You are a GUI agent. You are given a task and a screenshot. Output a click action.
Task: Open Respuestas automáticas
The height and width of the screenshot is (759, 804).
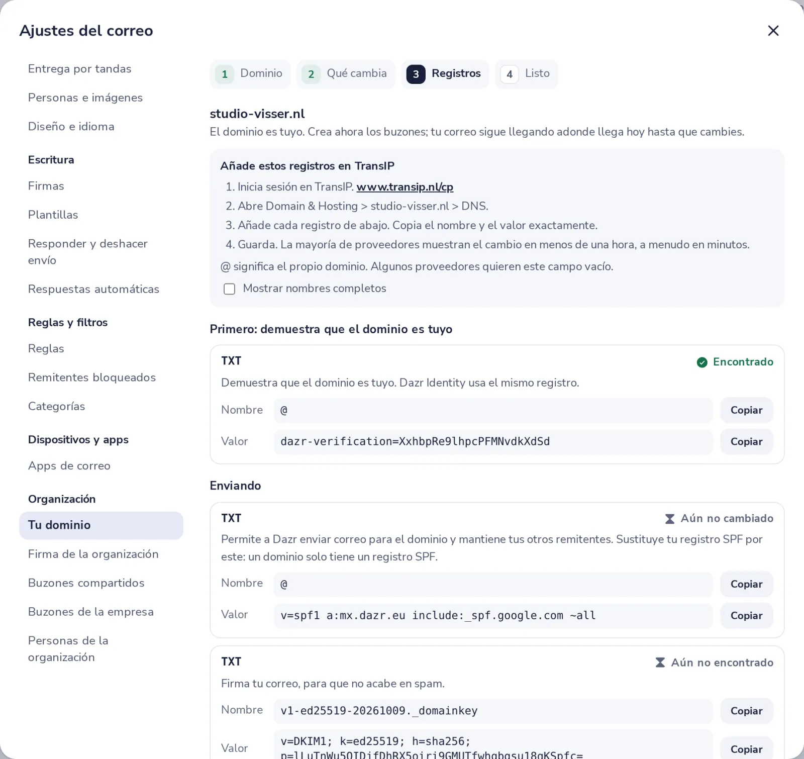click(x=101, y=289)
